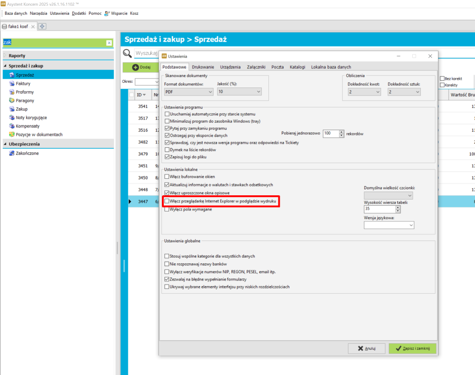Toggle Zapisuj logi do pliku checkbox

pyautogui.click(x=167, y=157)
